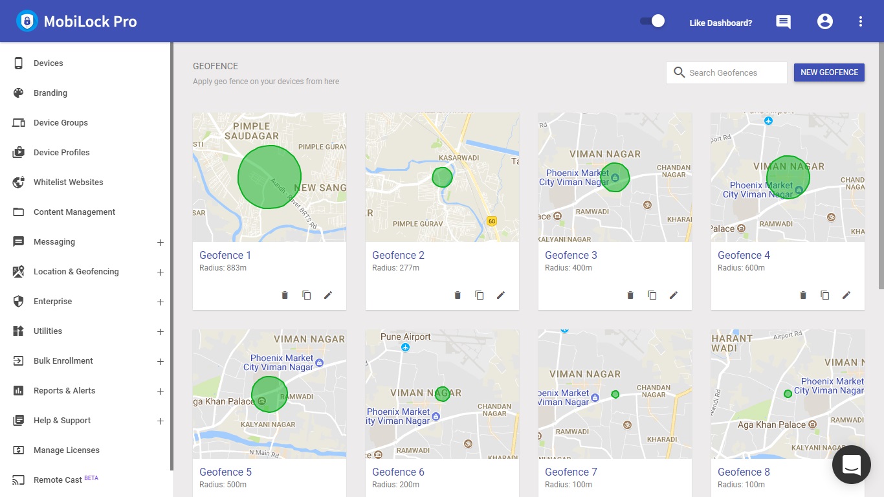Viewport: 884px width, 497px height.
Task: Click the Remote Cast screen icon
Action: (19, 480)
